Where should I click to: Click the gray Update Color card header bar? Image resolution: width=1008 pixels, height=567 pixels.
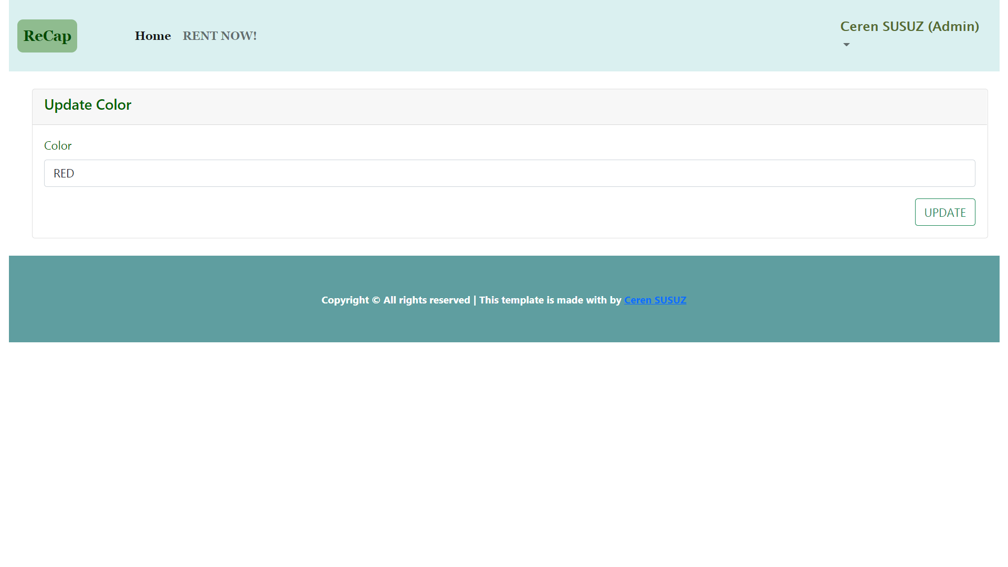525,107
